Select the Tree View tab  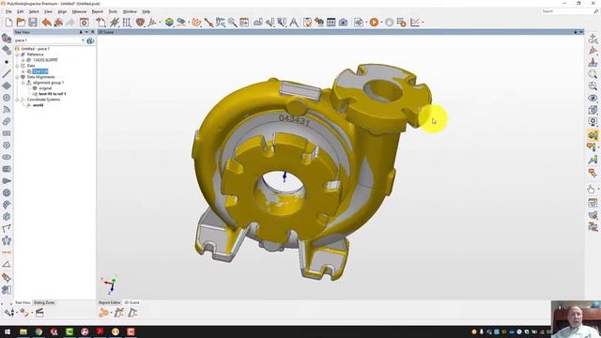click(23, 302)
